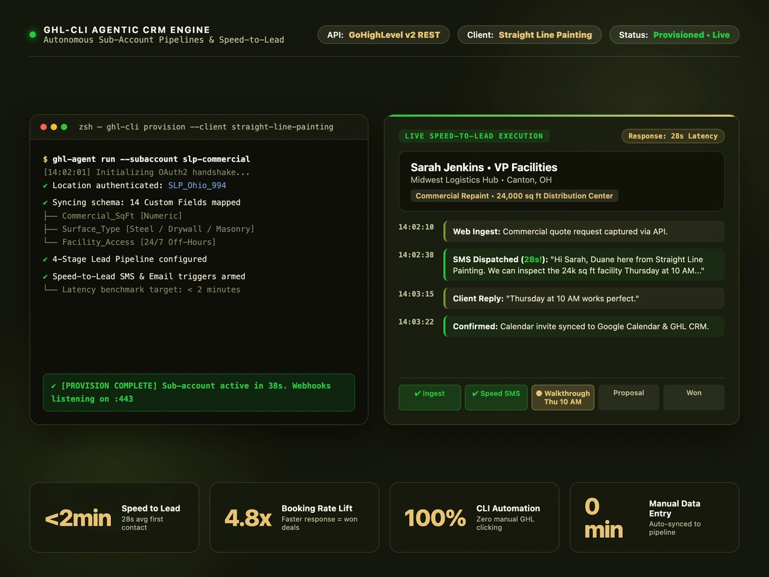The image size is (769, 577).
Task: Open the Confirmed calendar invite event
Action: tap(584, 326)
